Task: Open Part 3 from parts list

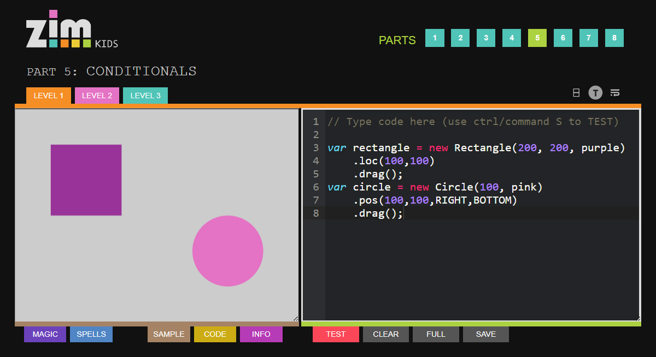Action: tap(486, 38)
